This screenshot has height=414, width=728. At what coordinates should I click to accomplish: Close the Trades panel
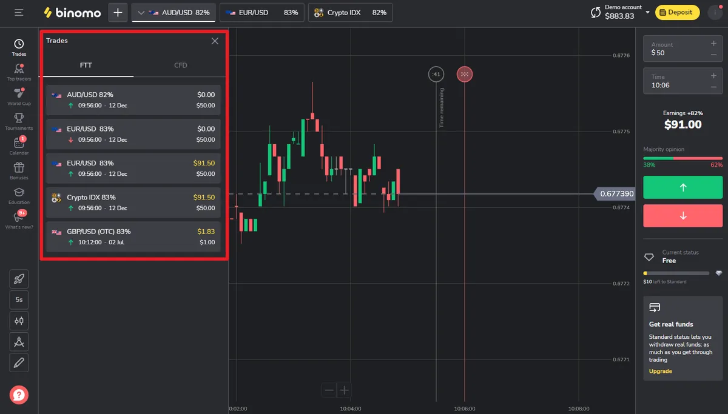click(x=215, y=41)
